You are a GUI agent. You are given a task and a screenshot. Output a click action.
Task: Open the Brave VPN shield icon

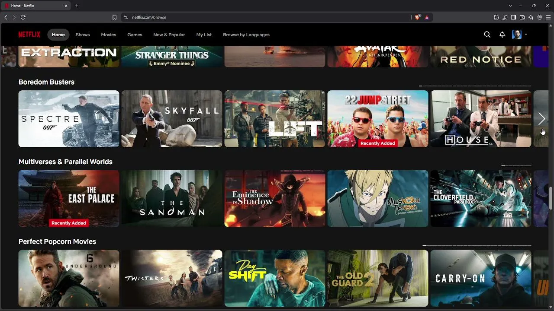[x=540, y=17]
